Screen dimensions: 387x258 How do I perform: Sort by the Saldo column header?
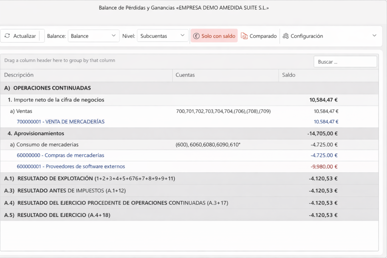tap(289, 75)
